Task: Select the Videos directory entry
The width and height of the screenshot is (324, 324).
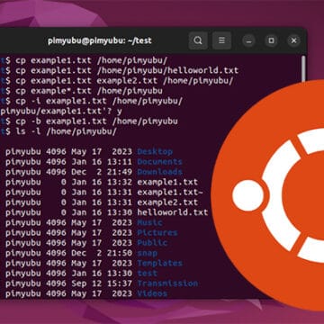Action: 152,293
